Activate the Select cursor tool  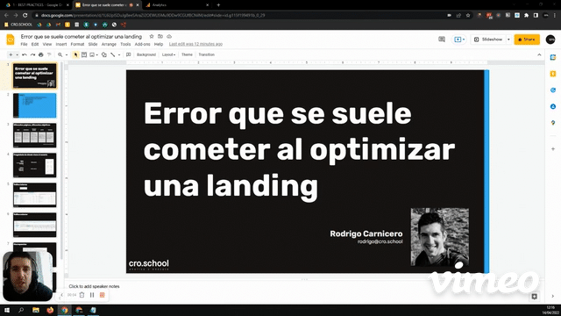pos(75,54)
